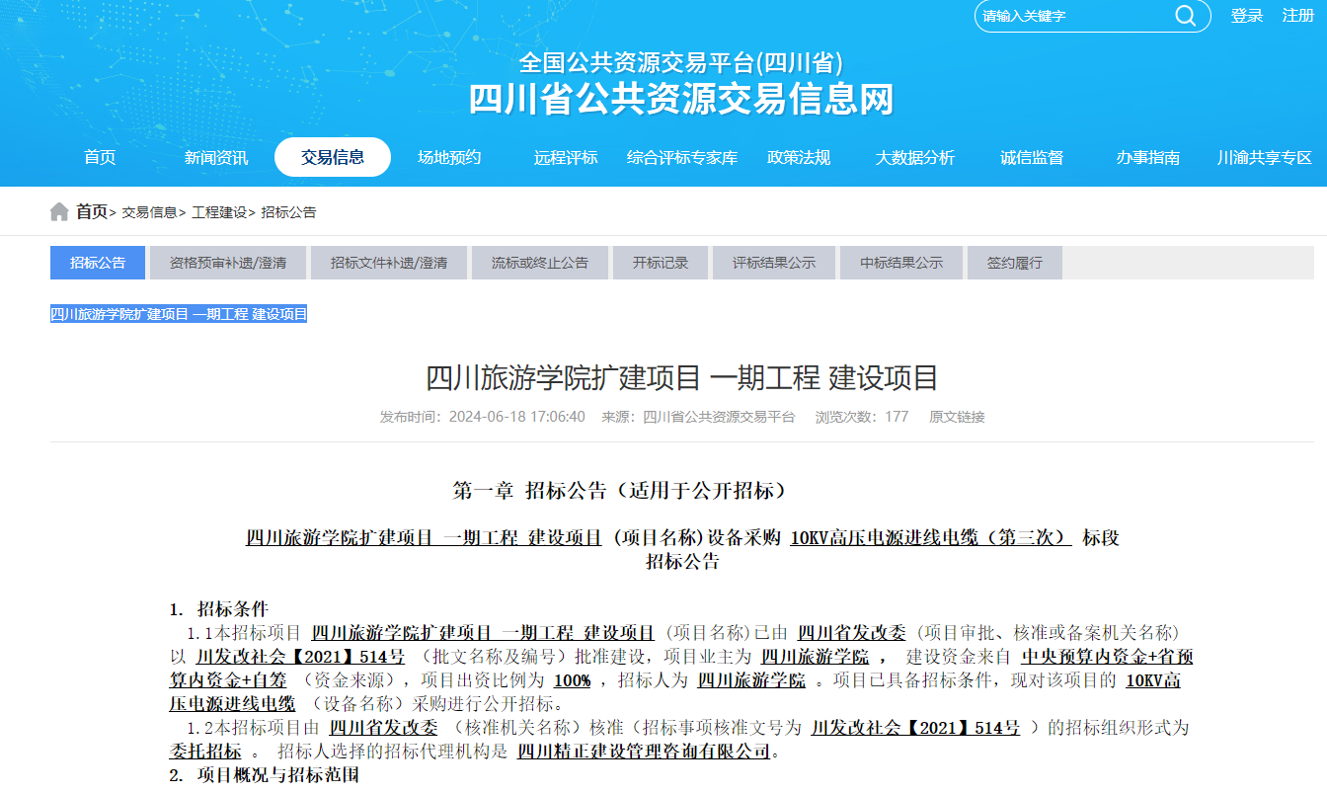This screenshot has height=793, width=1327.
Task: Switch to 签约履行 tab
Action: pyautogui.click(x=1015, y=263)
